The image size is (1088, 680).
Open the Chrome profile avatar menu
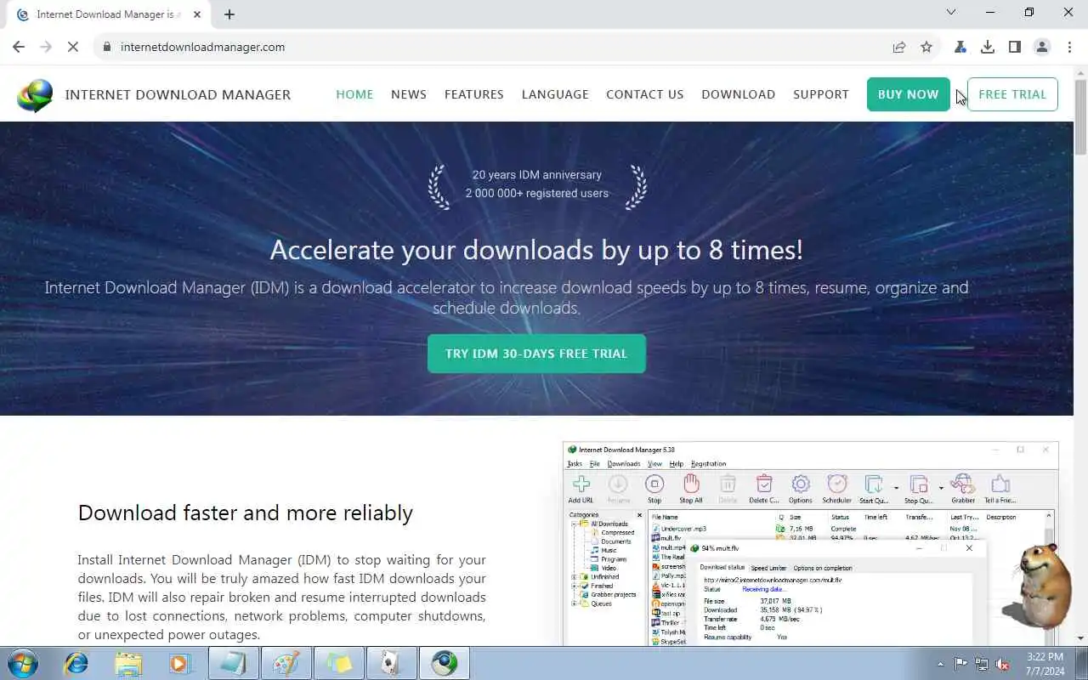[1042, 47]
